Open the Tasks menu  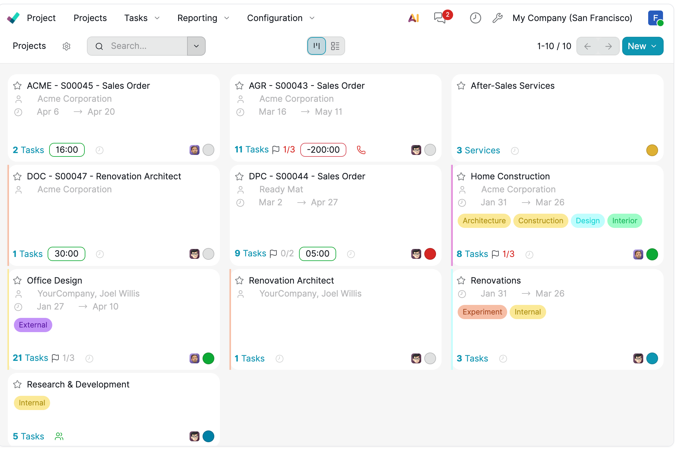pos(142,18)
